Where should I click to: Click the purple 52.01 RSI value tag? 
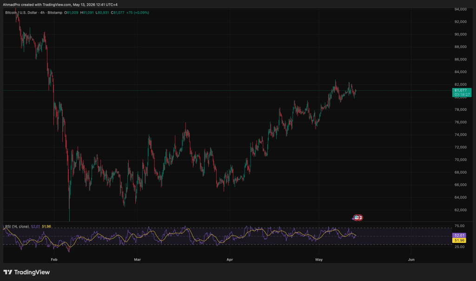(459, 235)
